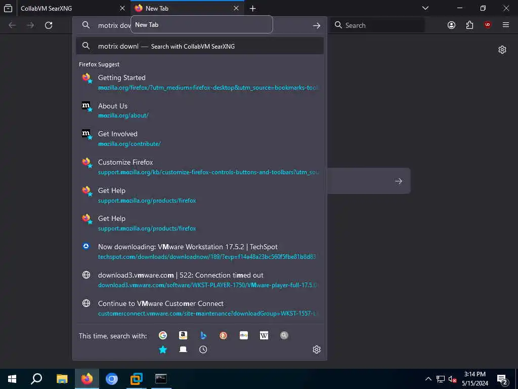Screen dimensions: 518x389
Task: Search this time with Google
Action: [x=163, y=335]
